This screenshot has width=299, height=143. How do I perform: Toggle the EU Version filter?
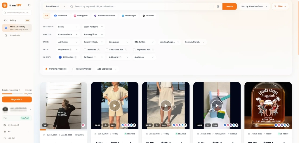click(x=68, y=57)
